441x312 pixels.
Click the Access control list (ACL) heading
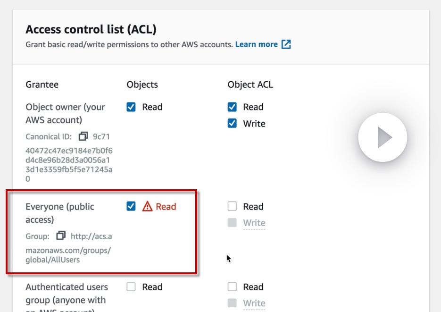point(91,30)
